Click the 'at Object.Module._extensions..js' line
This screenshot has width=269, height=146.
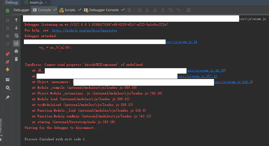pyautogui.click(x=97, y=93)
